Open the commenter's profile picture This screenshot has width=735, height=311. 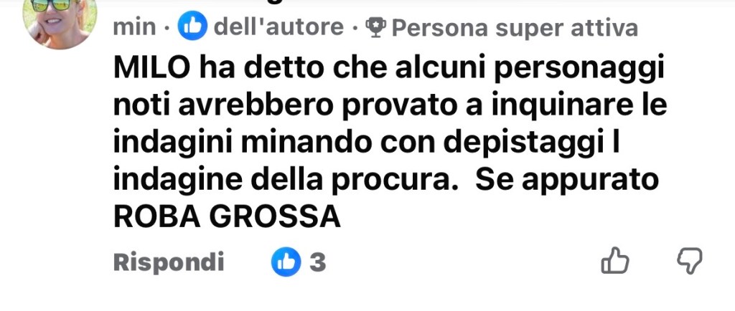pyautogui.click(x=60, y=21)
